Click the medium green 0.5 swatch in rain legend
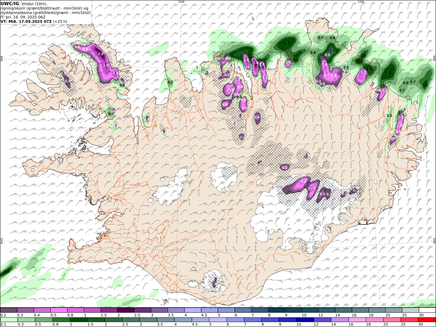Screen dimensions: 436x327 point(44,320)
